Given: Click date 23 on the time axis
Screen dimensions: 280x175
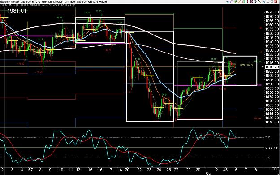Looking at the screenshot, I should click(149, 170).
